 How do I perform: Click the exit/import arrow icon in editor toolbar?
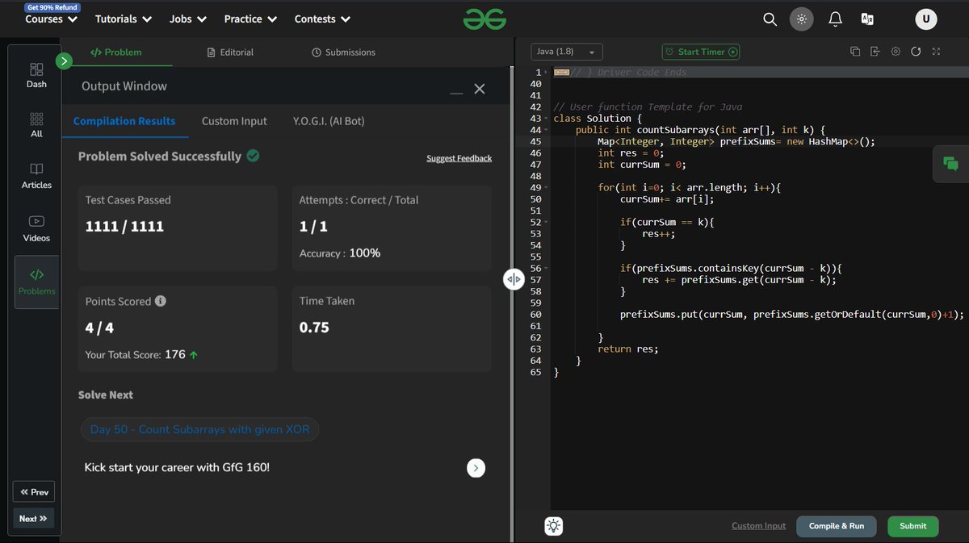[x=875, y=52]
